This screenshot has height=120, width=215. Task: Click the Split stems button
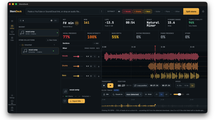pyautogui.click(x=191, y=11)
